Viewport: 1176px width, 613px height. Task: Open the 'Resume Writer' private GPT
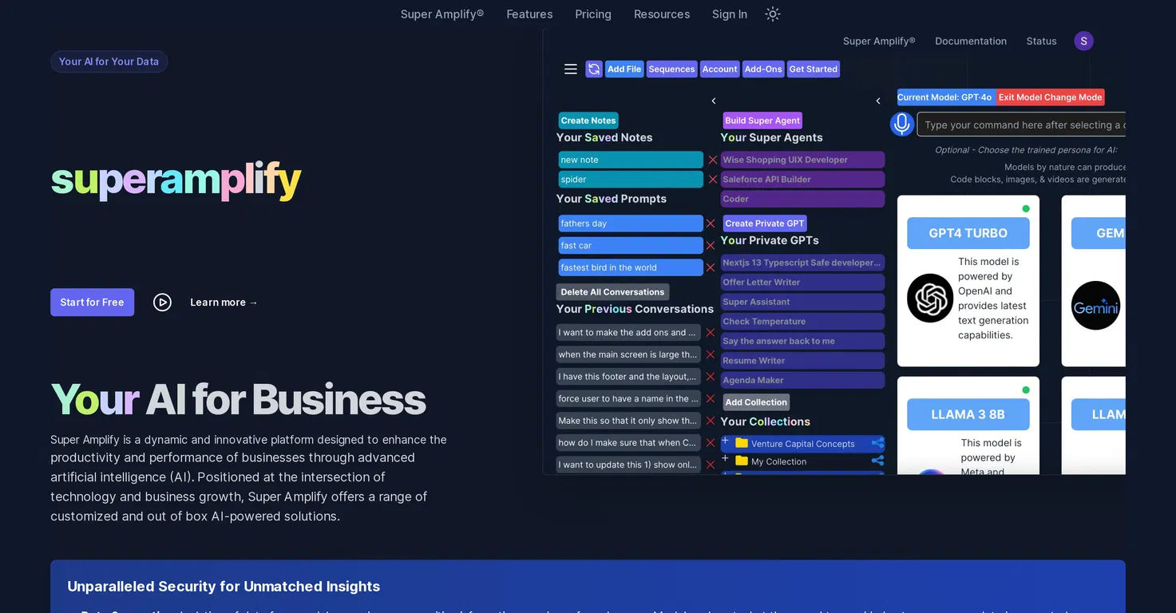pos(802,361)
